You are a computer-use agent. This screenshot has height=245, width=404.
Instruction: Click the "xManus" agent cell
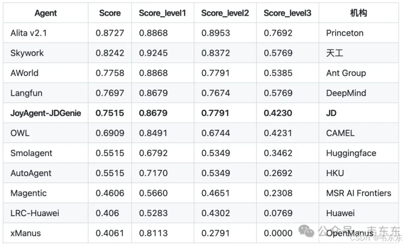tap(26, 233)
